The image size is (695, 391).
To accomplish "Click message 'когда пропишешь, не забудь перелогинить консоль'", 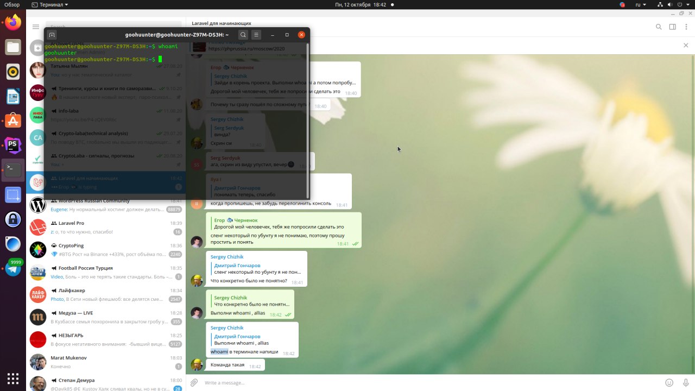I will point(270,203).
